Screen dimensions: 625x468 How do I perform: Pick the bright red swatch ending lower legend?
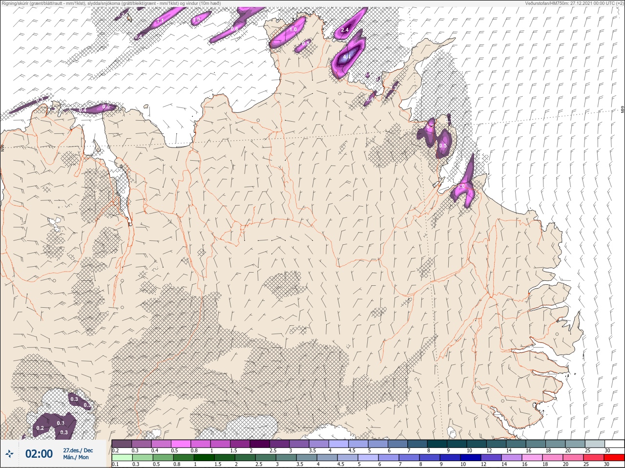[x=614, y=458]
